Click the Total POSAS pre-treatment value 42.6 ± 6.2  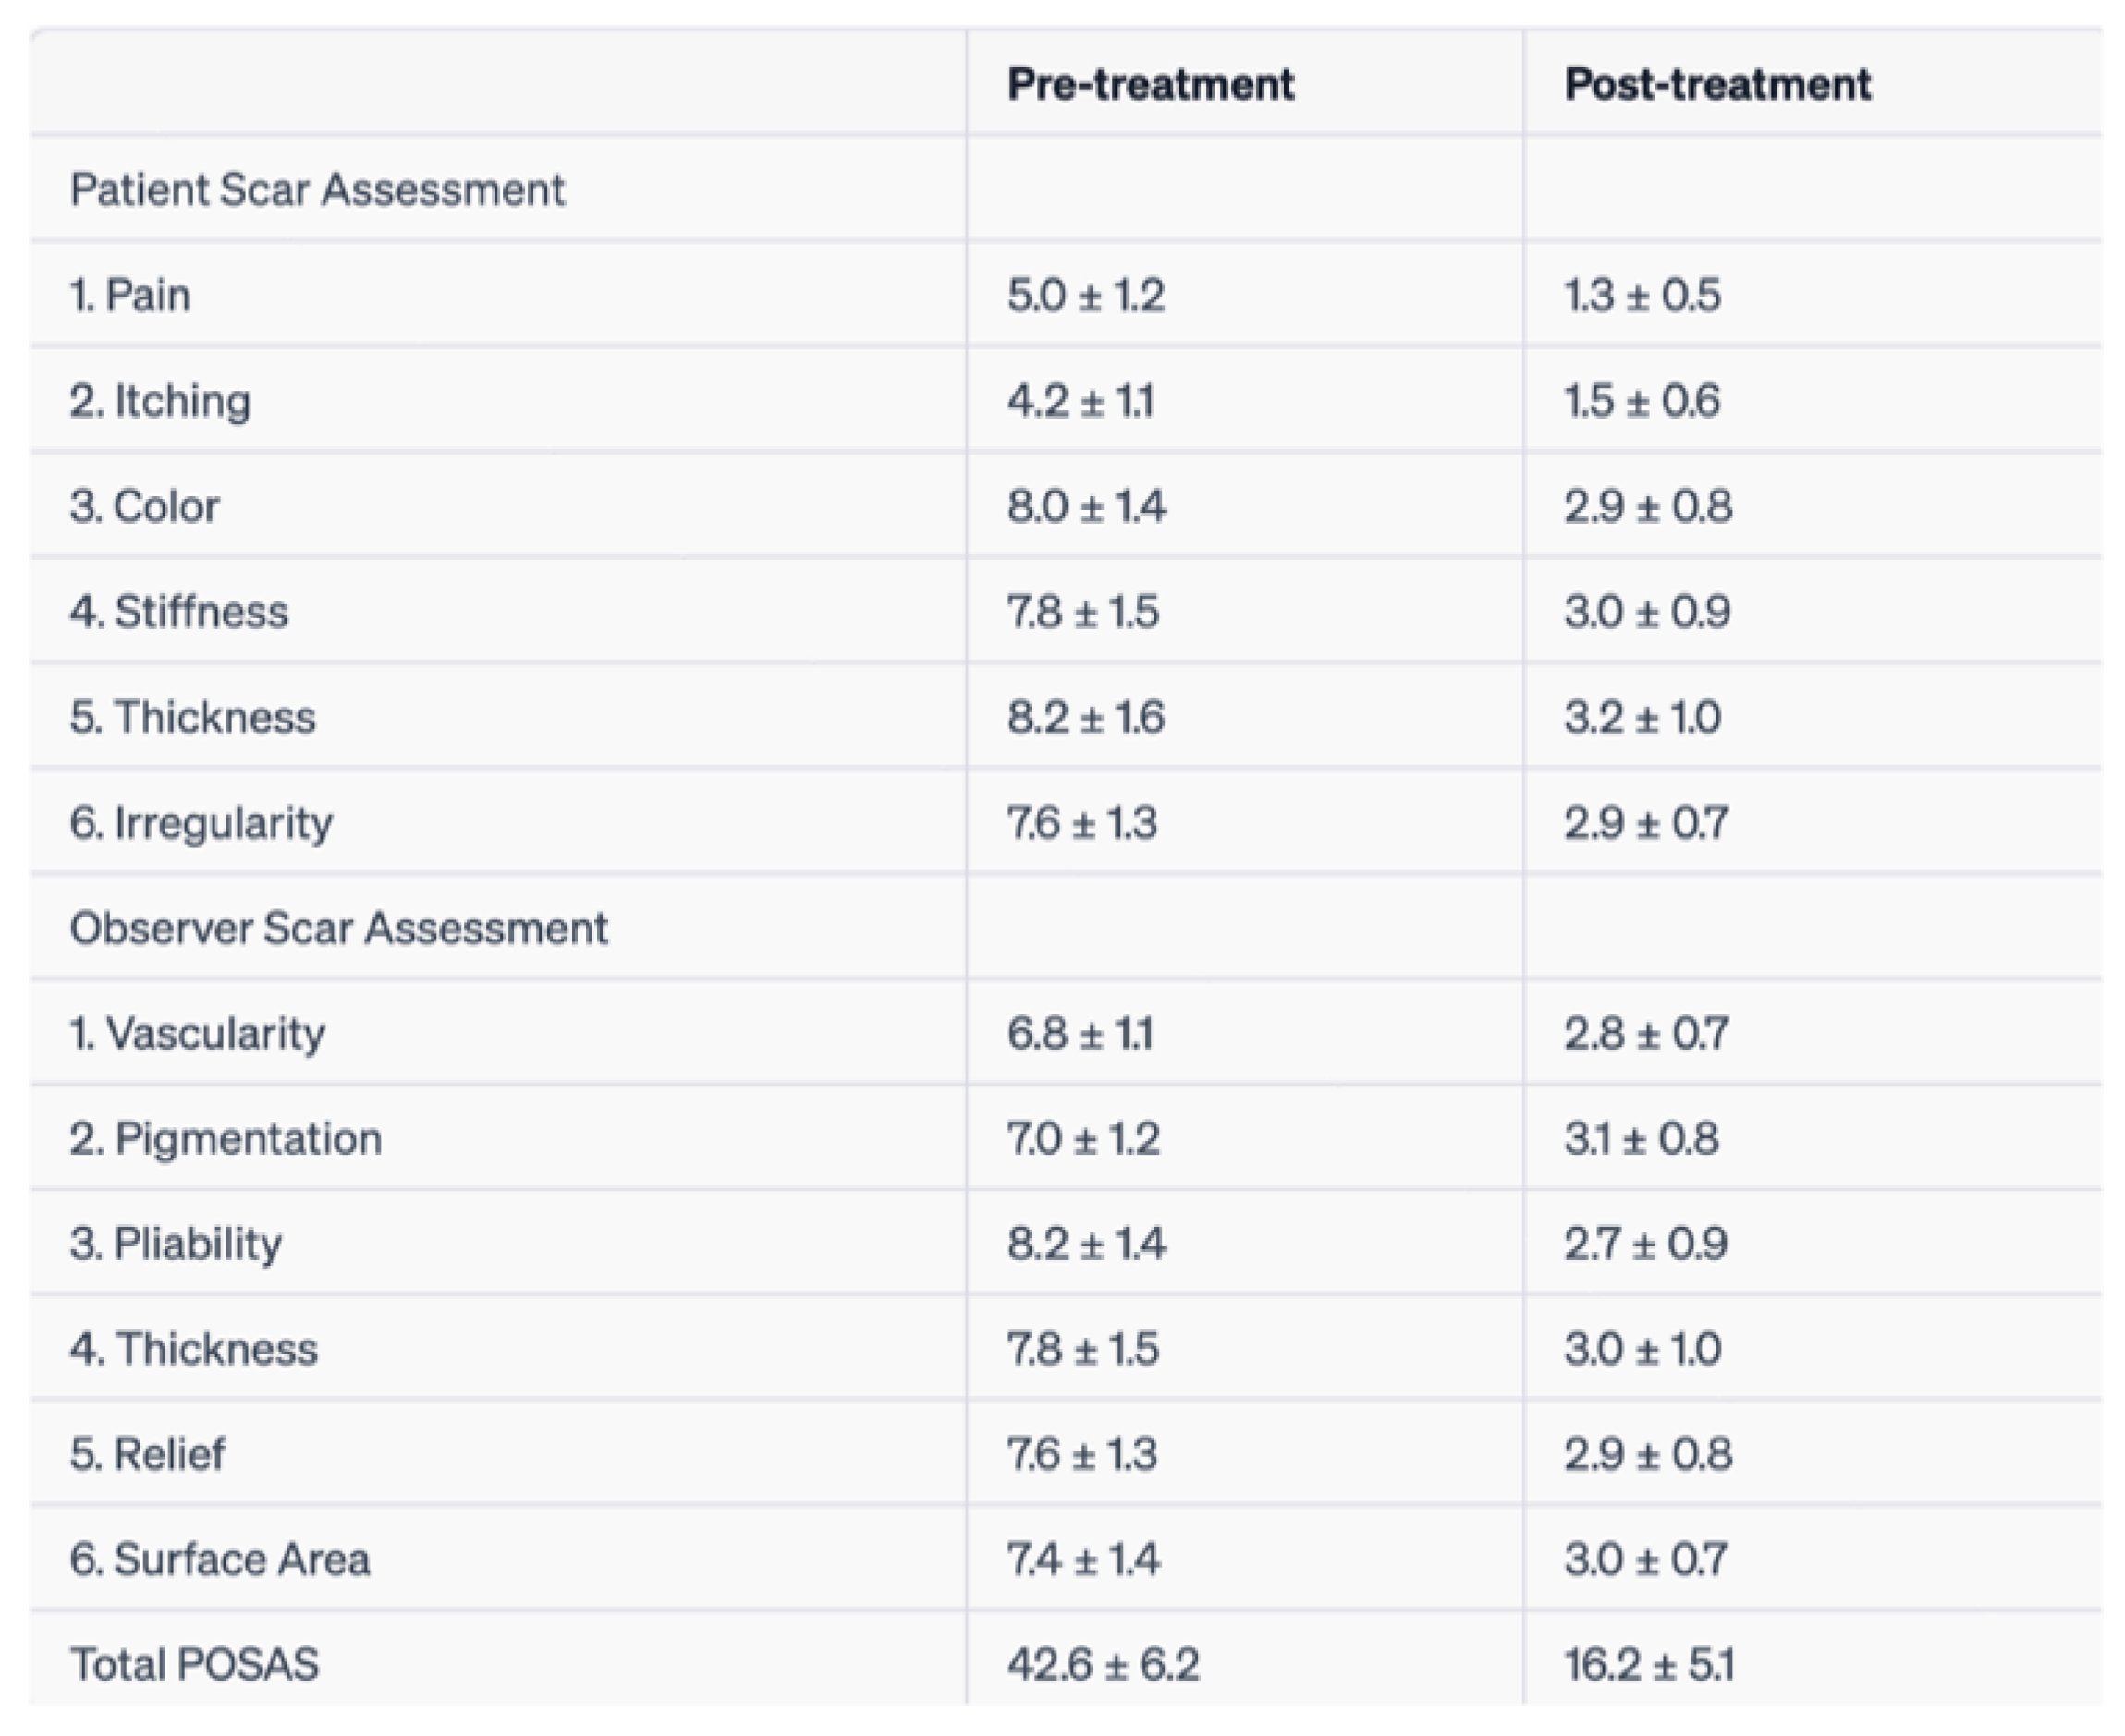coord(1103,1665)
